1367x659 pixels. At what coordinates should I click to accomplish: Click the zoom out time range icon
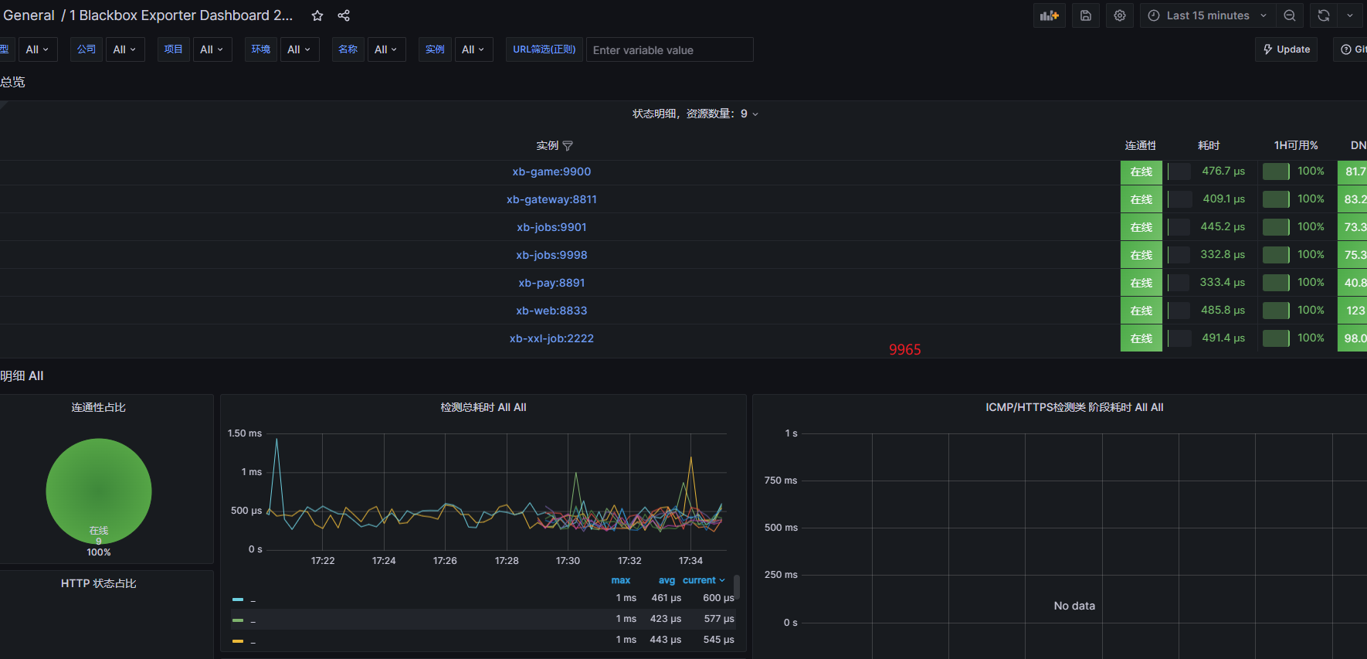1290,15
